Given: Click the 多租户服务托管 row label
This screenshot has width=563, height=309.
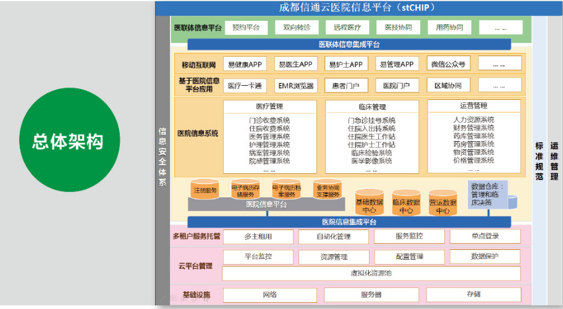Looking at the screenshot, I should point(197,236).
